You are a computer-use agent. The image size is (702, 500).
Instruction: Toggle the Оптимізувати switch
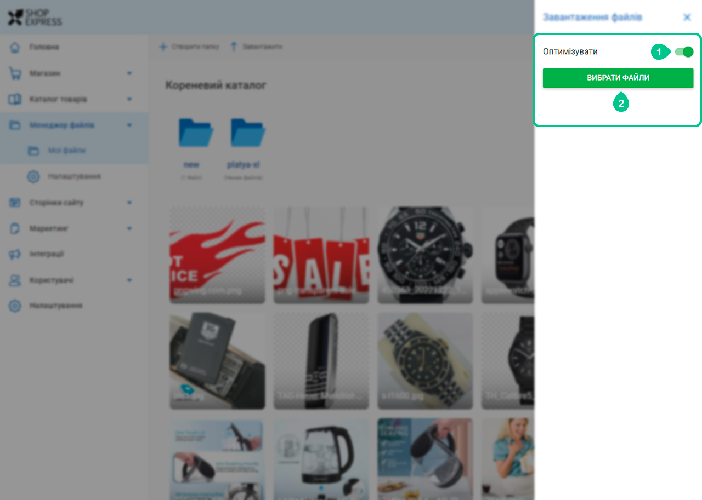pos(684,51)
